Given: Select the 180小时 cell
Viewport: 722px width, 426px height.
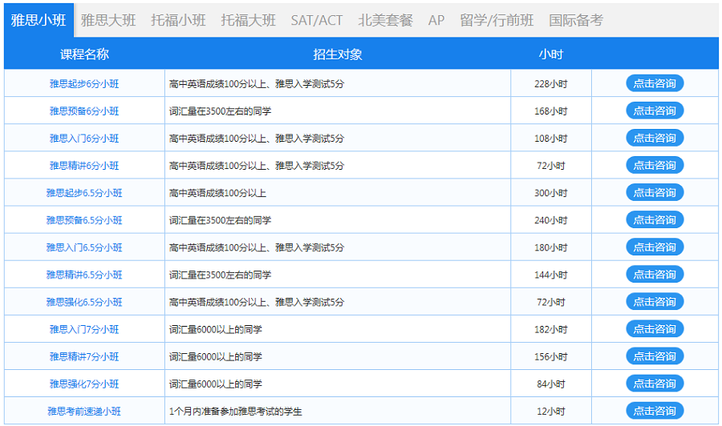Looking at the screenshot, I should click(x=550, y=247).
